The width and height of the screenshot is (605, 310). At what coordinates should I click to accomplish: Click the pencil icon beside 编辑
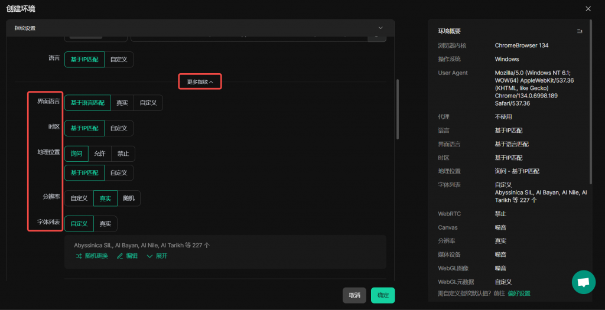tap(120, 256)
